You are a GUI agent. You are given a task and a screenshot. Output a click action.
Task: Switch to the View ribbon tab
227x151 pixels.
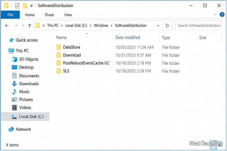[x=68, y=15]
